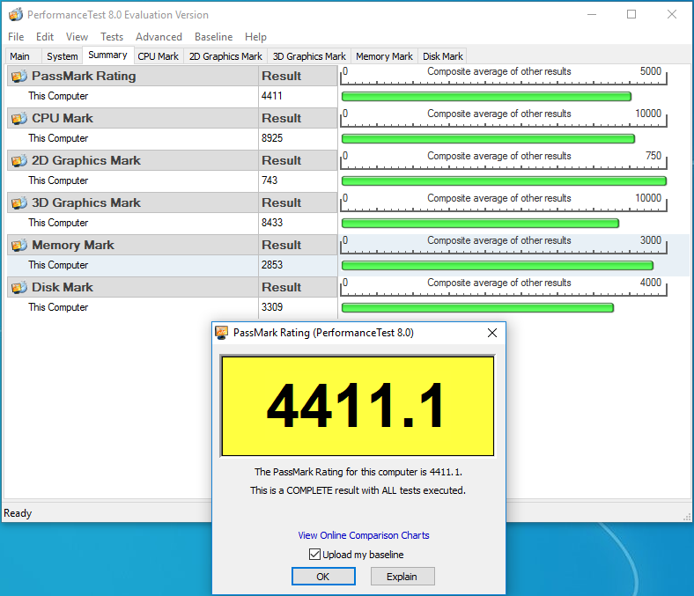Image resolution: width=694 pixels, height=596 pixels.
Task: Minimize the PerformanceTest window
Action: [592, 15]
